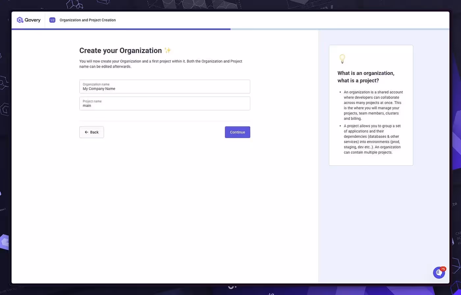
Task: Select the Project name field containing main
Action: [165, 103]
